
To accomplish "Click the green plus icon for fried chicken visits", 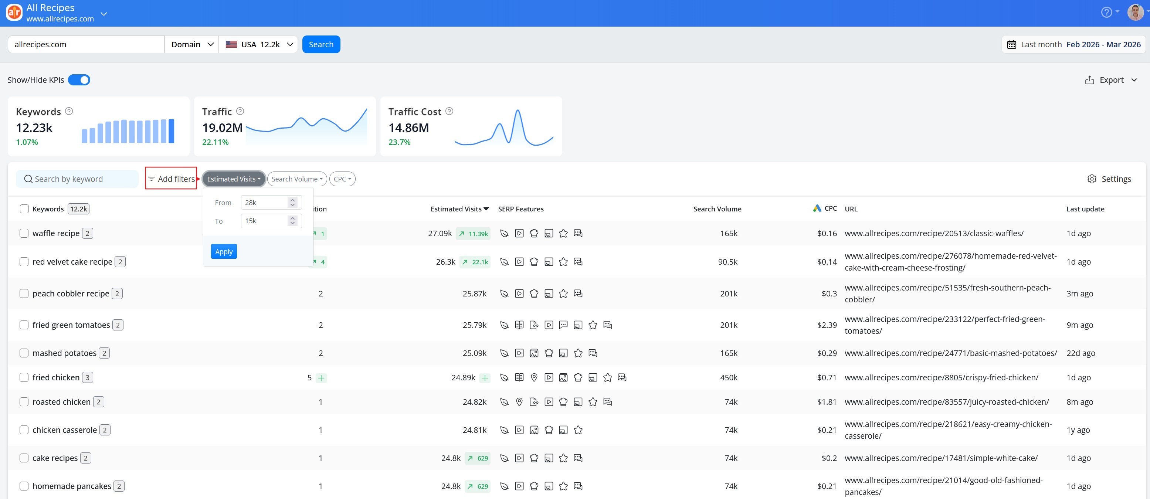I will (485, 378).
